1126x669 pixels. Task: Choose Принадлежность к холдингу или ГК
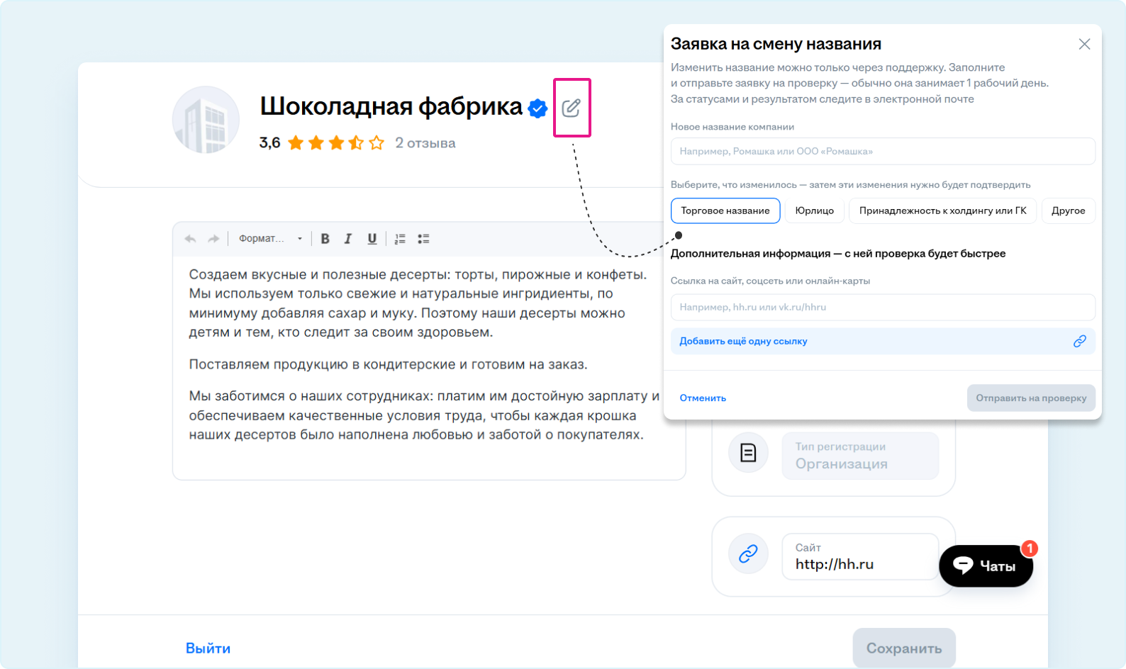point(942,210)
